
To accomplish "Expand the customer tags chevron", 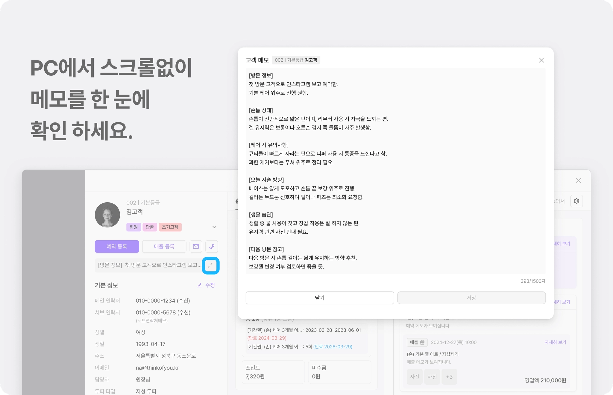I will (214, 227).
